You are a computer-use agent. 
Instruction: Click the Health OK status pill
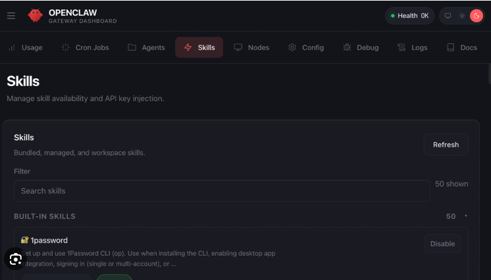[409, 16]
